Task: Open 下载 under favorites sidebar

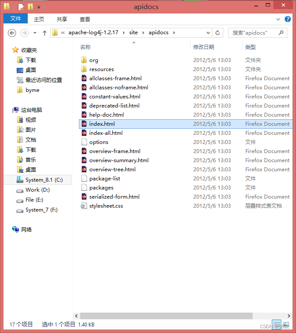Action: [31, 60]
